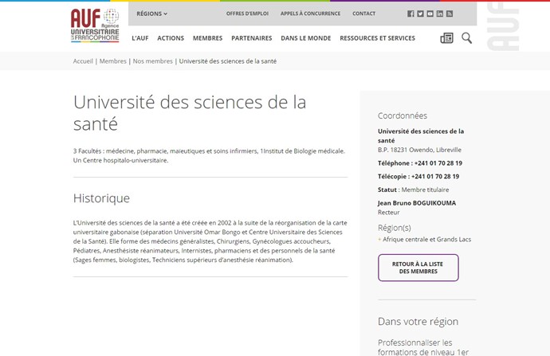Open the L'AUF menu
Image resolution: width=550 pixels, height=356 pixels.
(139, 38)
